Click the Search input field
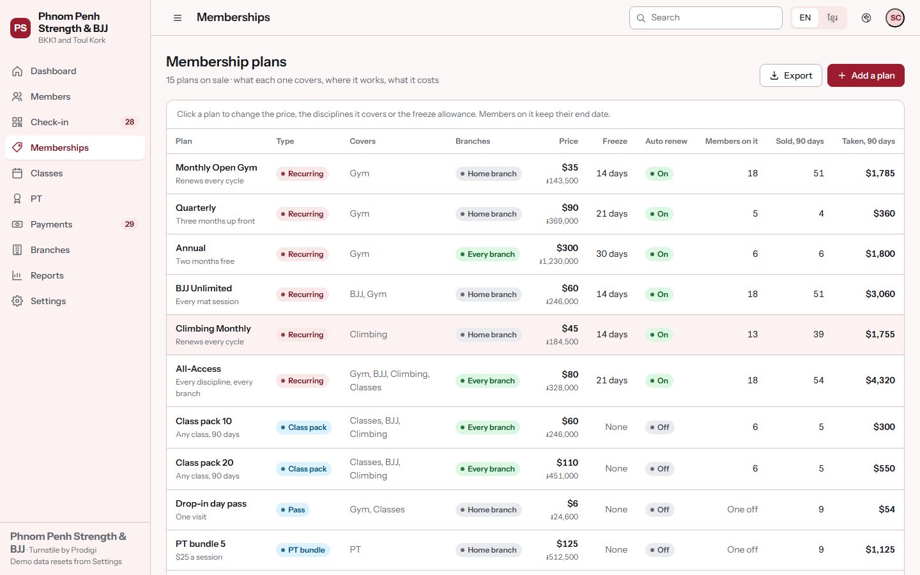 [x=705, y=18]
